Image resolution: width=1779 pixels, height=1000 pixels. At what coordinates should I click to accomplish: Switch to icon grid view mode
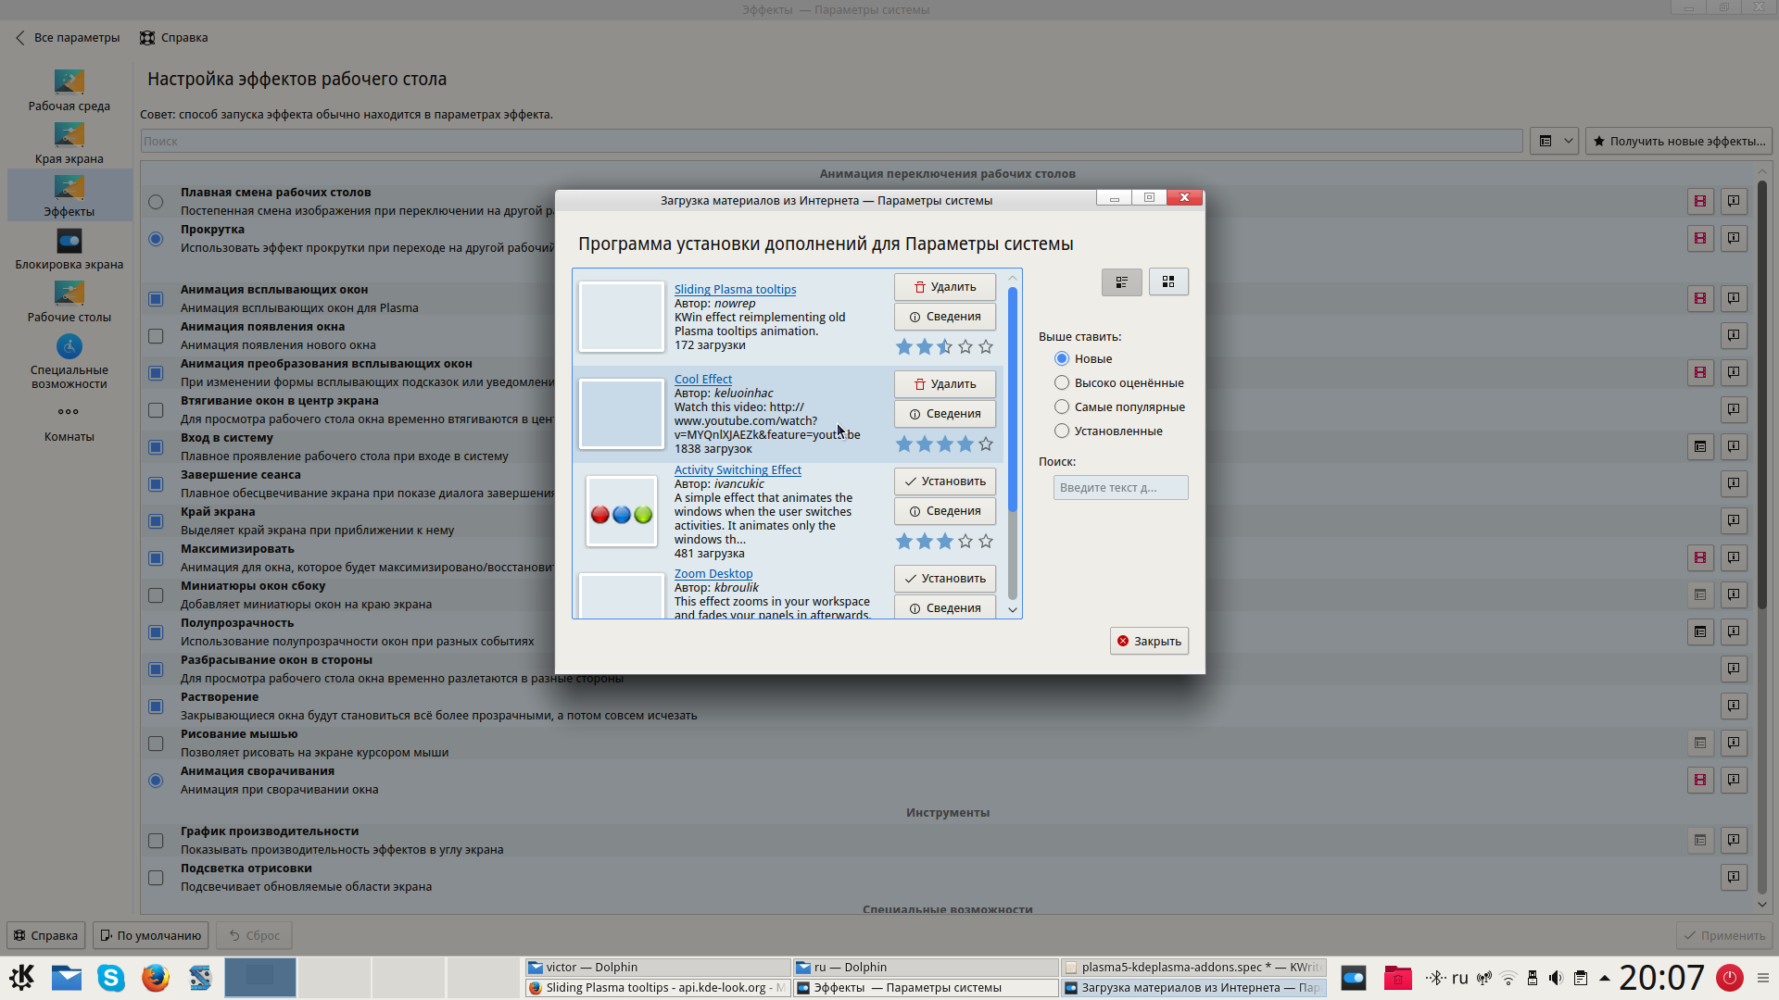[1168, 281]
